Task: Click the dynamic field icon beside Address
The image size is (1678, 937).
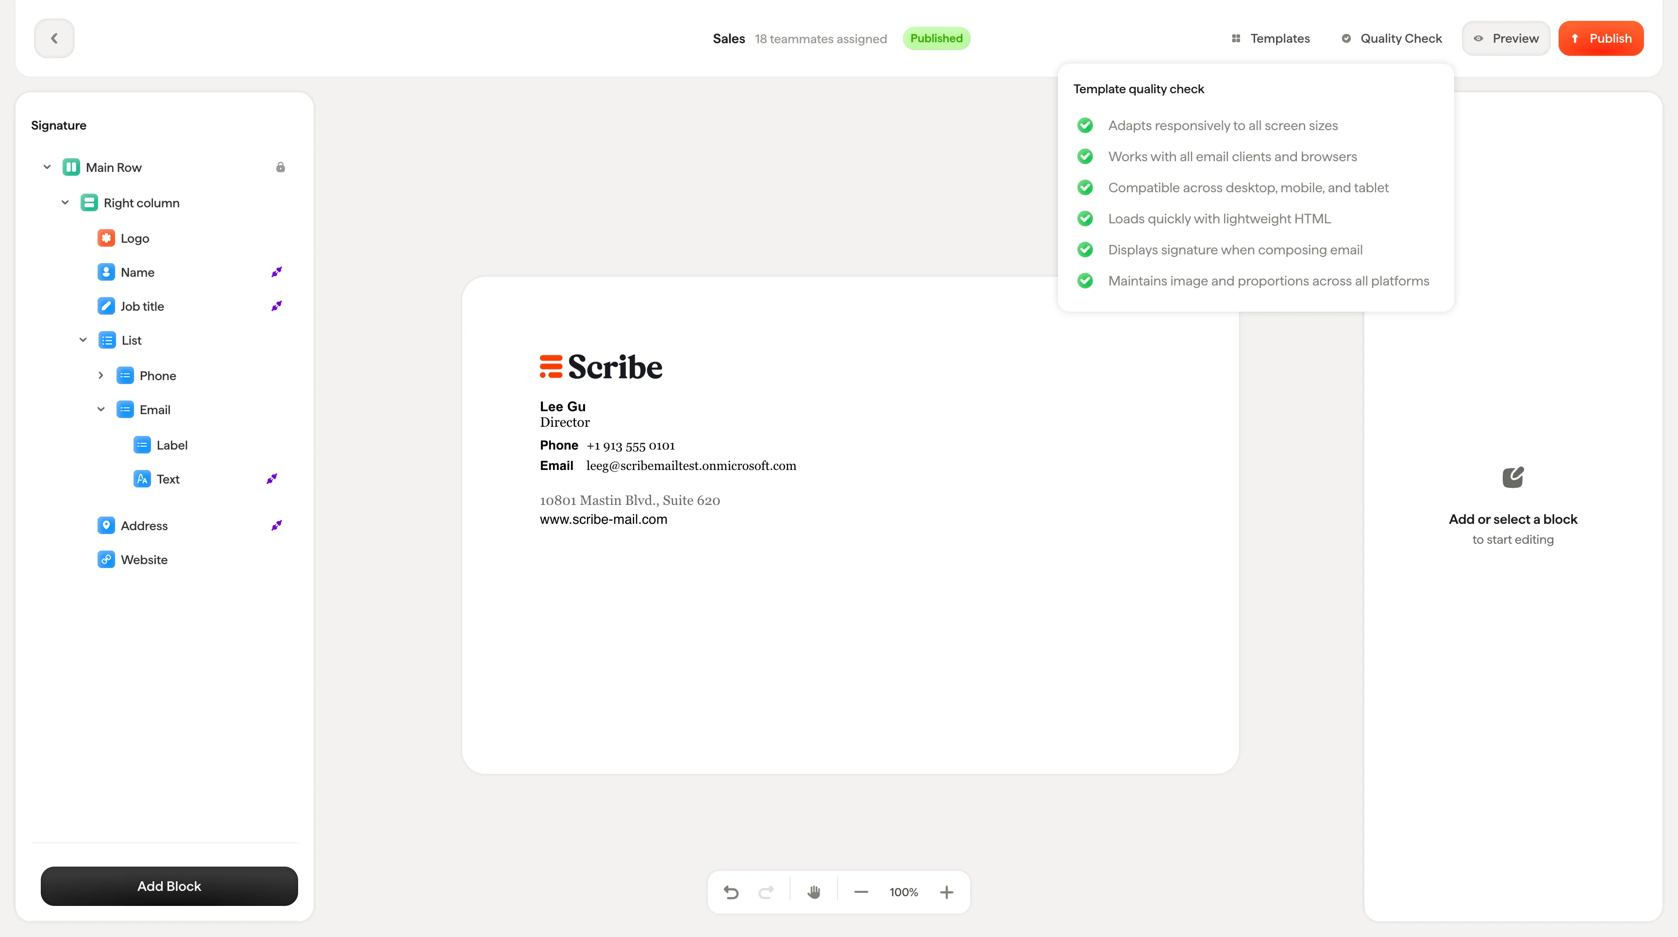Action: click(x=276, y=525)
